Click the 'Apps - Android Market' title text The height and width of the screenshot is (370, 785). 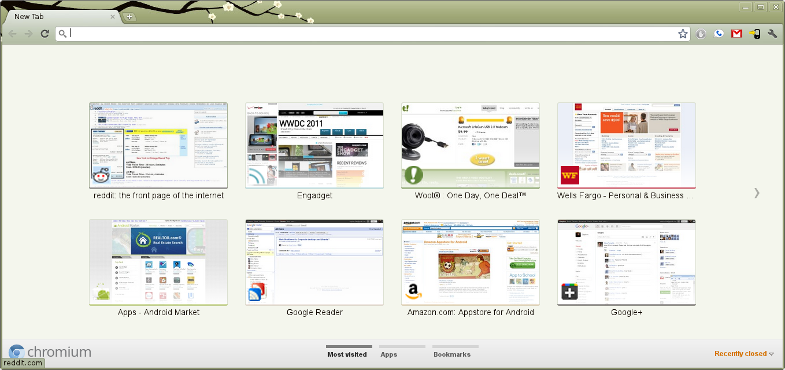tap(158, 312)
